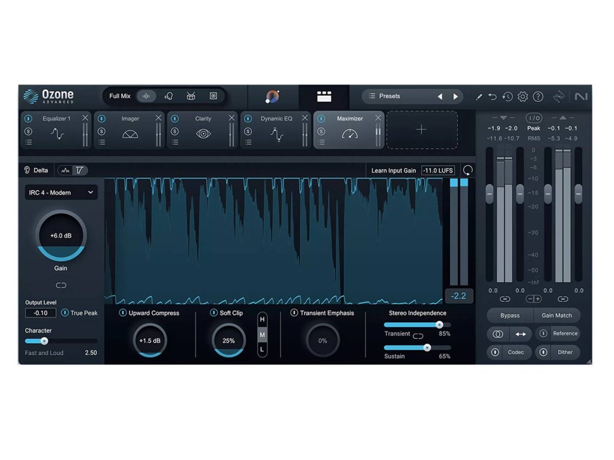Select Soft Clip Medium mode
This screenshot has width=614, height=460.
point(263,335)
